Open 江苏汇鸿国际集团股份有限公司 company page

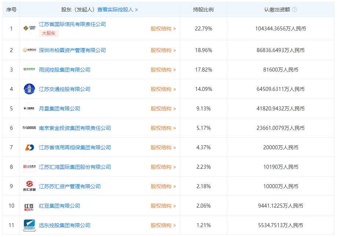75,167
